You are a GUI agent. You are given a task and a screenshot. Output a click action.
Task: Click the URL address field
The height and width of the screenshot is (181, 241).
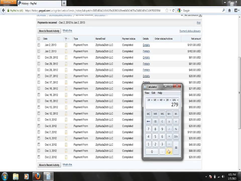[x=92, y=11]
